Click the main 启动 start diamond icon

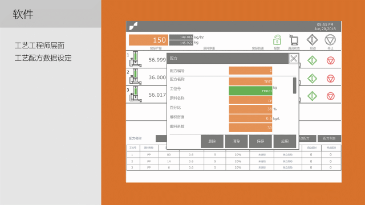(313, 40)
